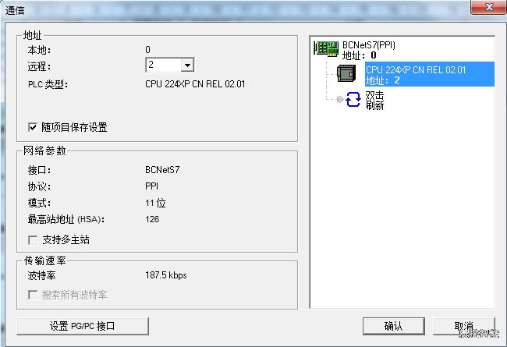Enable the 支持多主站 checkbox

click(x=33, y=239)
